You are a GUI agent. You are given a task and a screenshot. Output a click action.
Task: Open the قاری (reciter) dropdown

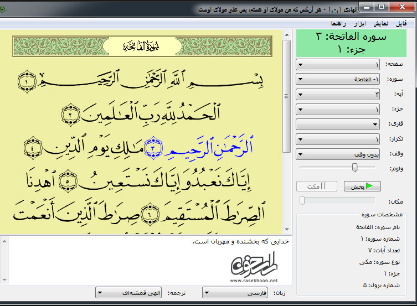[338, 124]
